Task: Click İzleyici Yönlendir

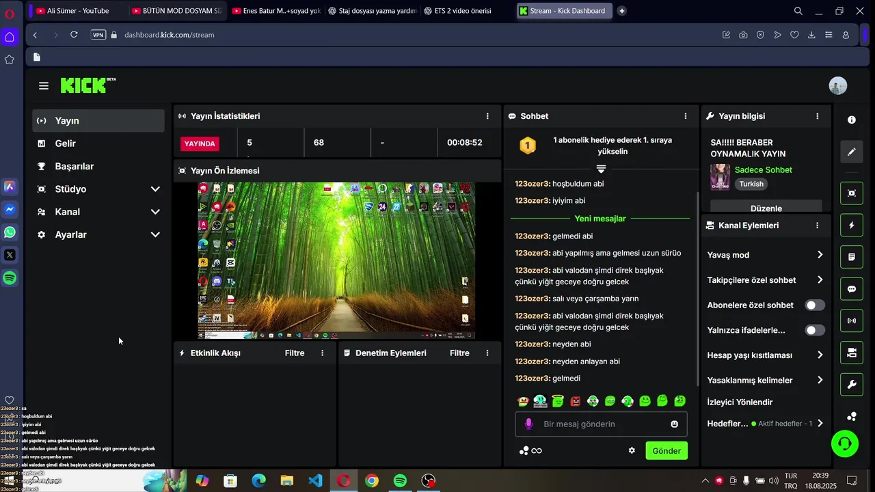Action: point(740,402)
